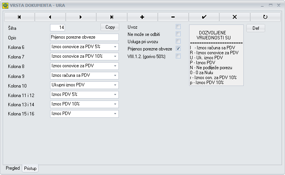Go to the first record
This screenshot has height=175, width=285.
19,17
